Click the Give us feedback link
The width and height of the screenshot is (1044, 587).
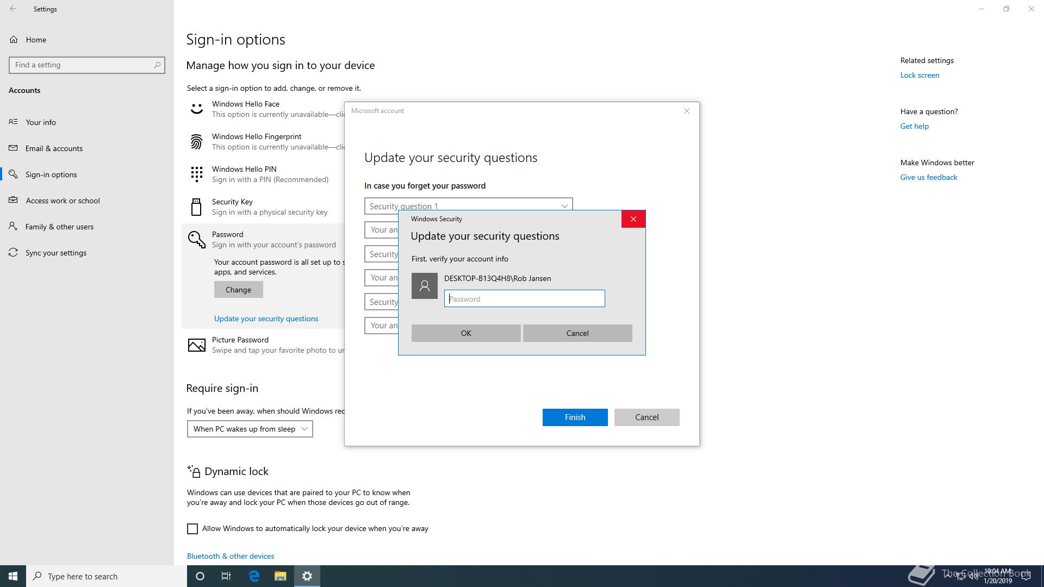click(x=929, y=177)
